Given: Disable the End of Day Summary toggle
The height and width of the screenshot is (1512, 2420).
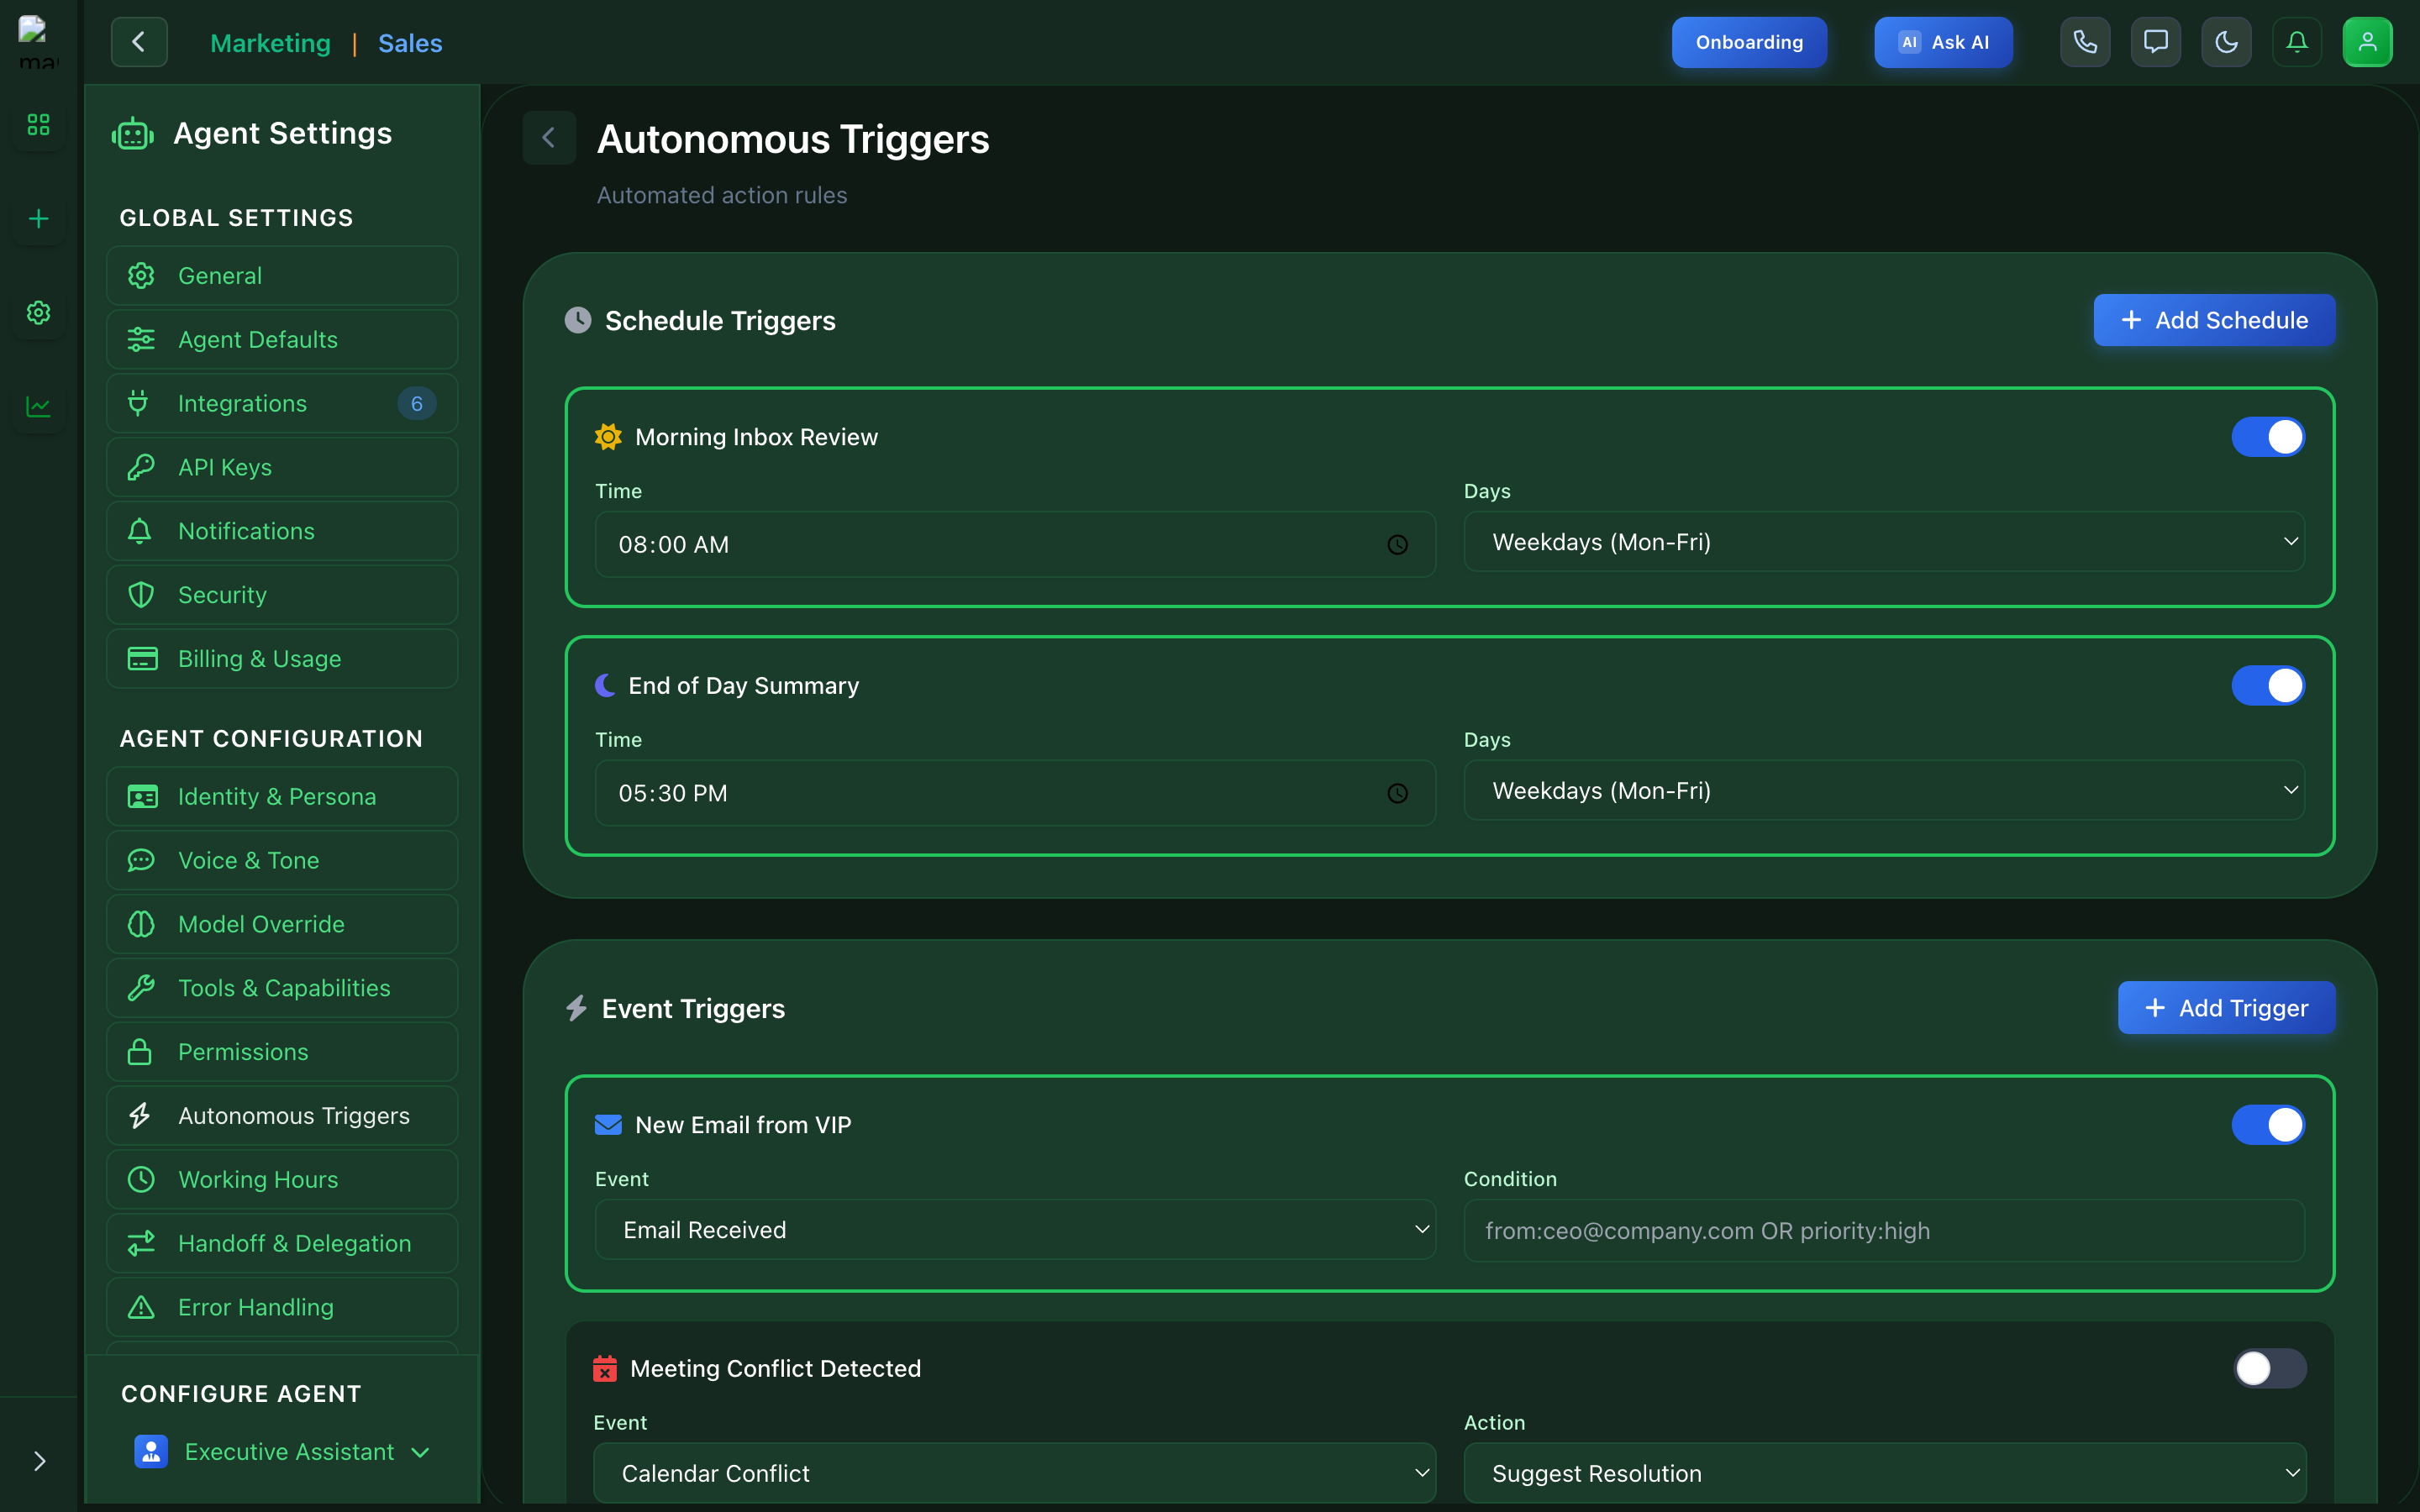Looking at the screenshot, I should point(2268,686).
